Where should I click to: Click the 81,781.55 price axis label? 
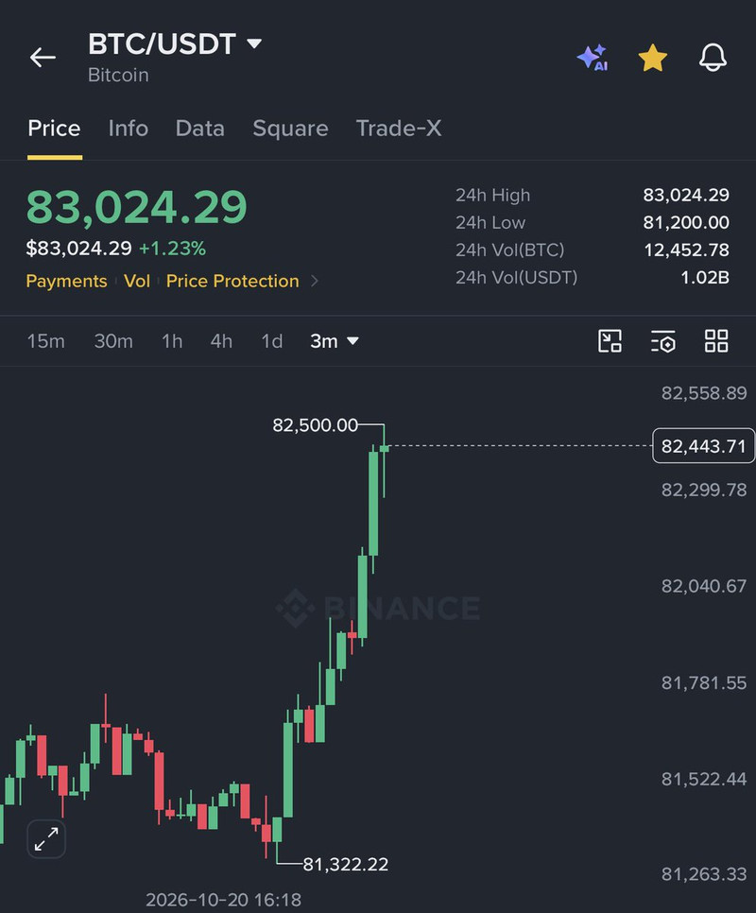704,682
